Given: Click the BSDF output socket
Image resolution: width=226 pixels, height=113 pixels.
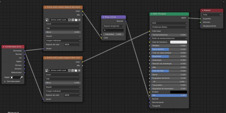Looking at the screenshot, I should click(189, 18).
